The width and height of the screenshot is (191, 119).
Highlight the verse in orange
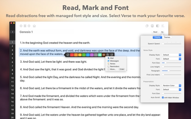point(76,55)
